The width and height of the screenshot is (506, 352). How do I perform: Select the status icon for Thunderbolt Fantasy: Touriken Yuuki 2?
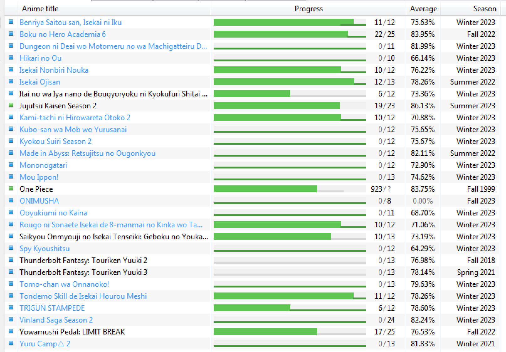click(x=11, y=260)
